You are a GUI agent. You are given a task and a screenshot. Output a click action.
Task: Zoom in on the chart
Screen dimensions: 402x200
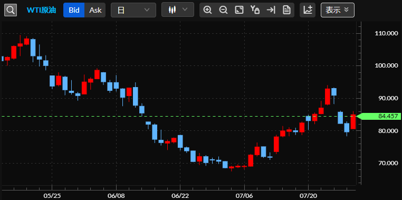click(x=207, y=10)
